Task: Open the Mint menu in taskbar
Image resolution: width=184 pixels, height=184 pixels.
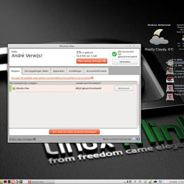Action: (2, 182)
